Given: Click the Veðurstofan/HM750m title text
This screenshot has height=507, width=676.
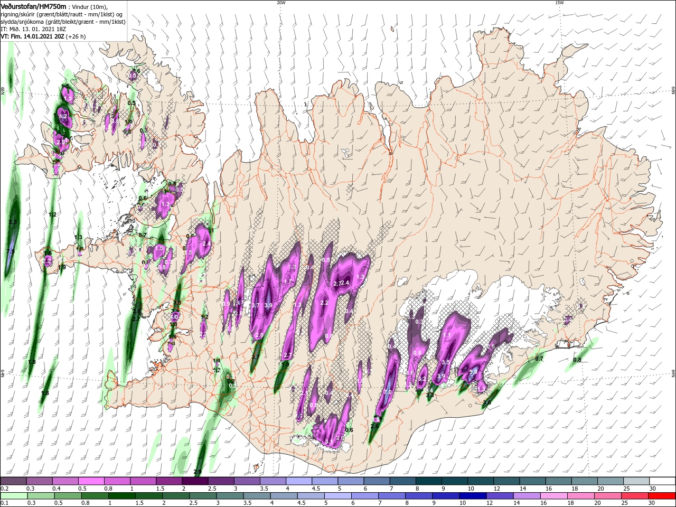Looking at the screenshot, I should pyautogui.click(x=34, y=6).
